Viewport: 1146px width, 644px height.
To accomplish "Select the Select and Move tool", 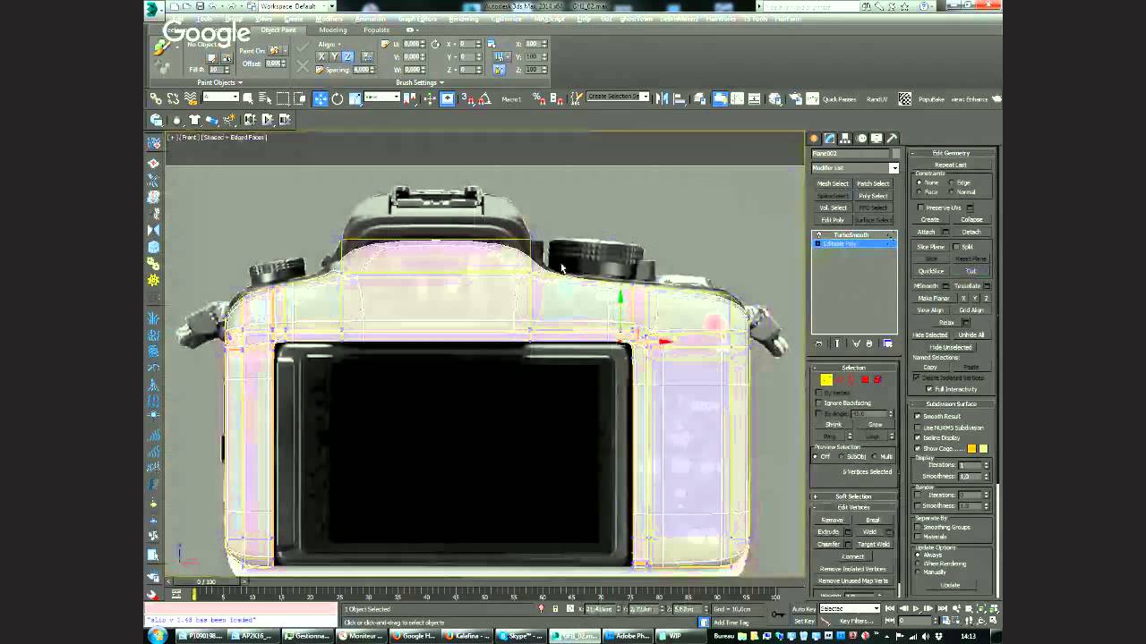I will pos(320,98).
